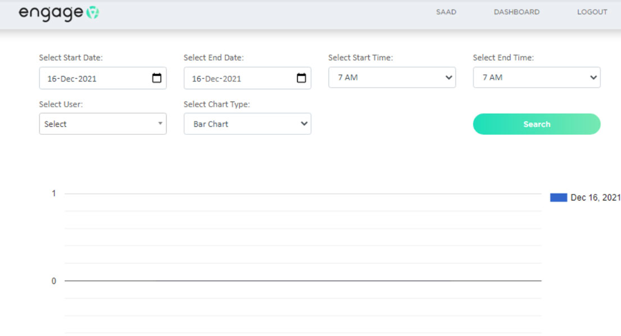
Task: Click the End Date field showing 16-Dec-2021
Action: click(247, 78)
